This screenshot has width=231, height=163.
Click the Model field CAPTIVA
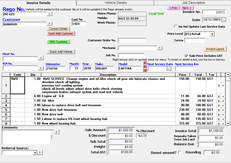click(x=130, y=68)
